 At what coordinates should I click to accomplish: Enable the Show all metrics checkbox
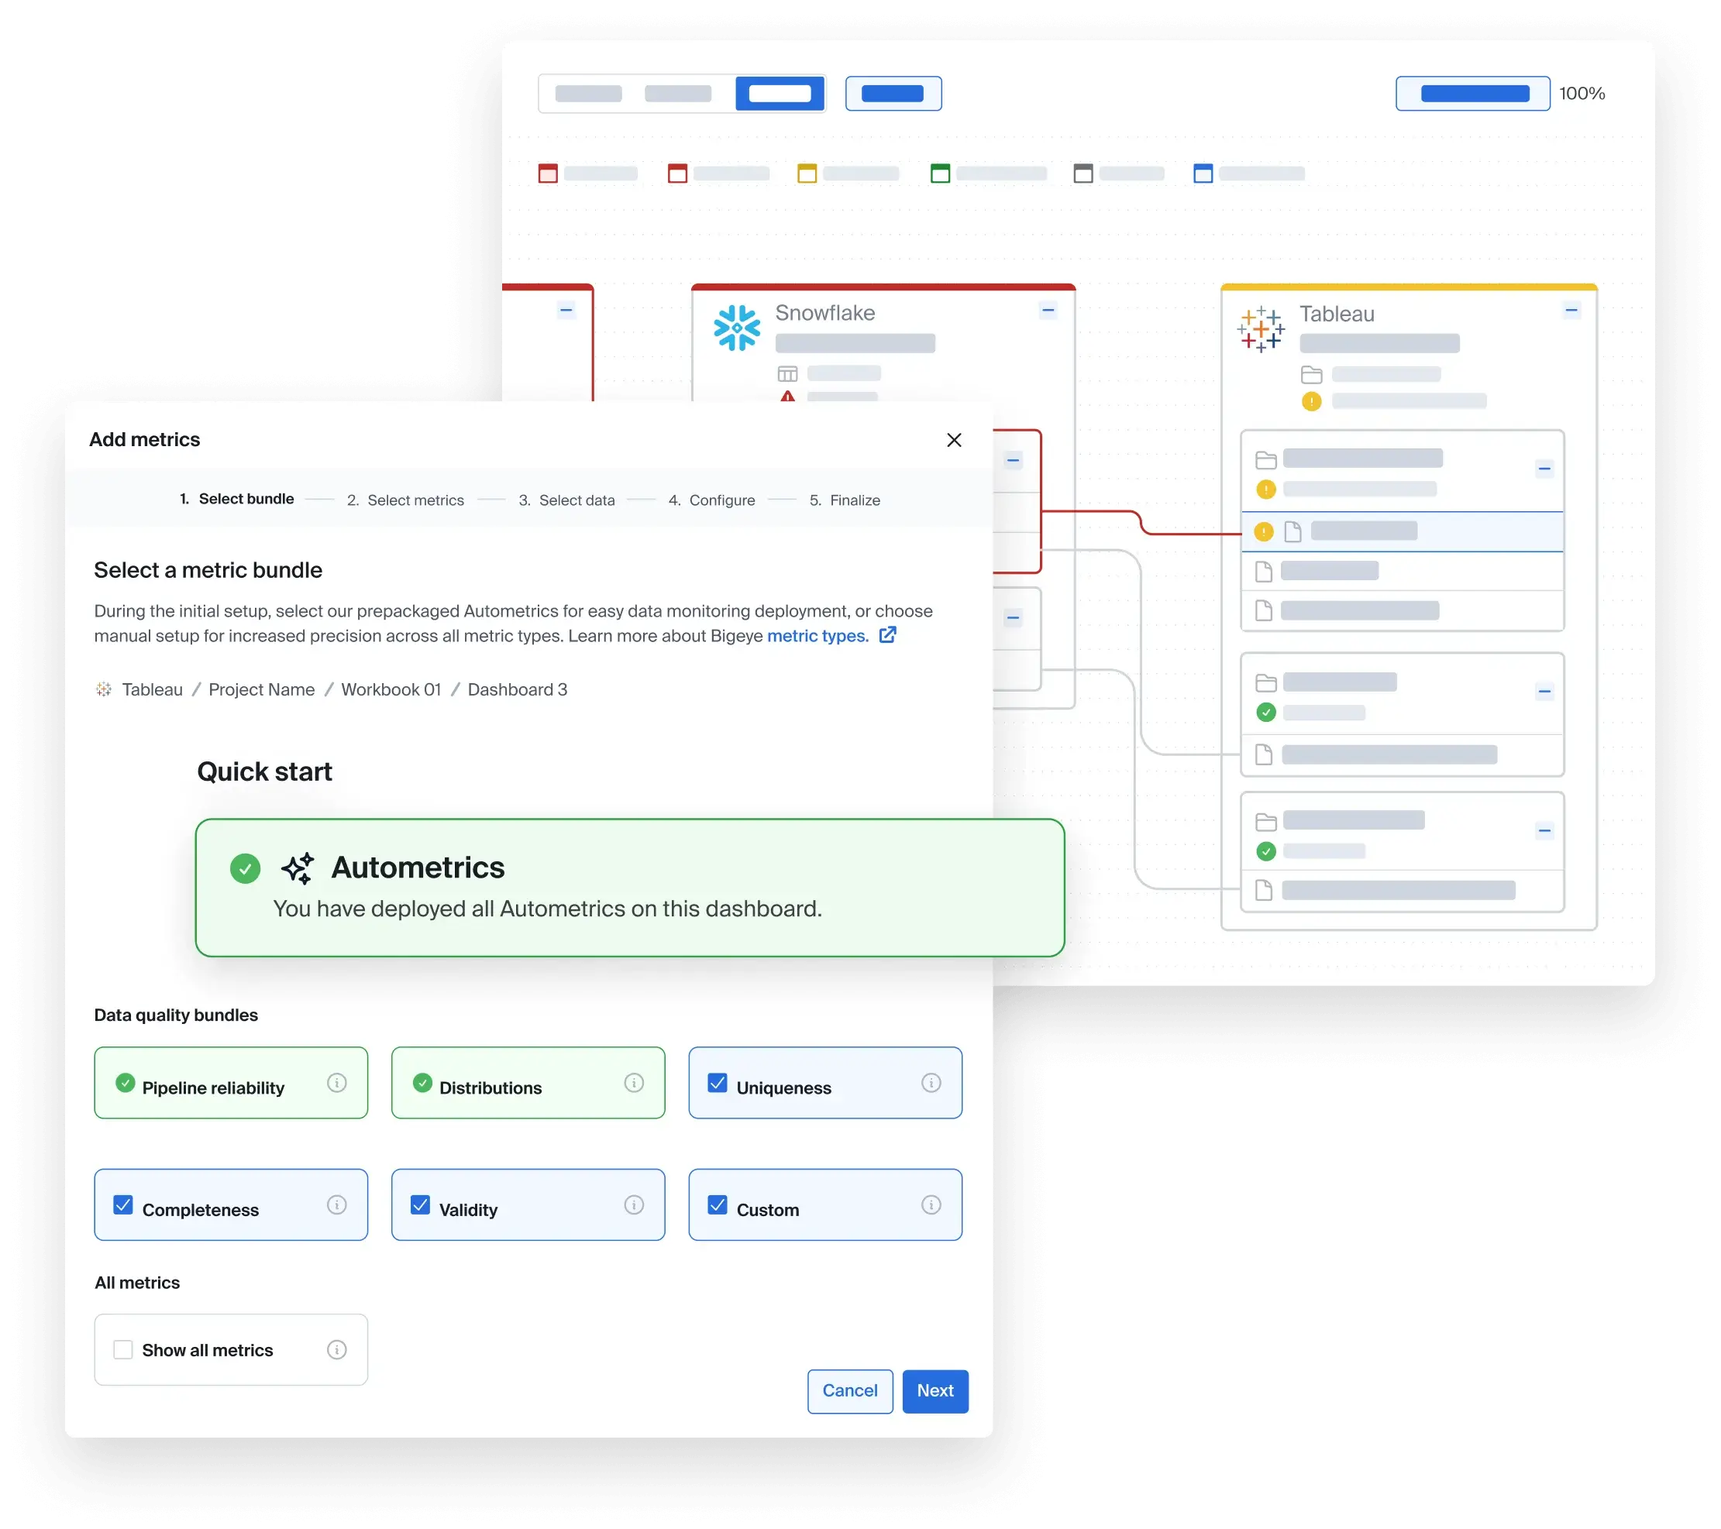click(x=123, y=1350)
